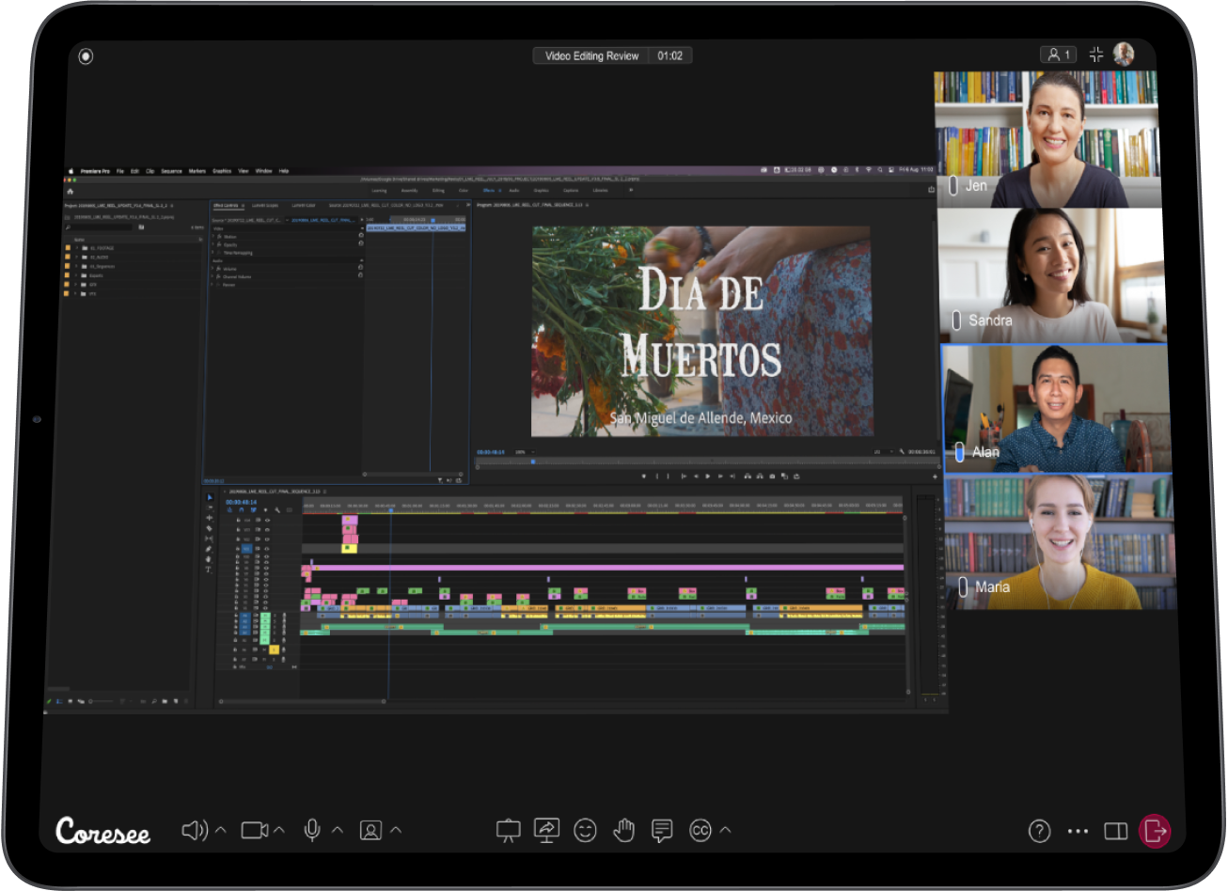Open the Sequence menu in Premiere Pro
Screen dimensions: 1228x891
click(171, 171)
